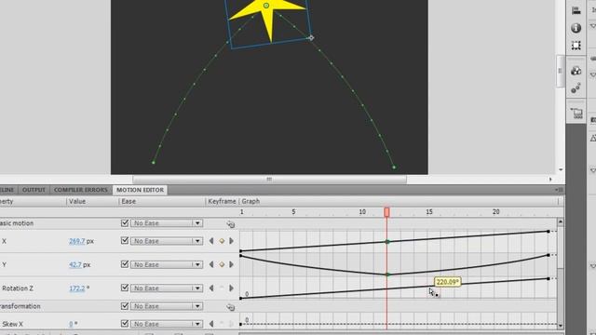Add or remove keyframe for X property
596x335 pixels.
[x=222, y=241]
